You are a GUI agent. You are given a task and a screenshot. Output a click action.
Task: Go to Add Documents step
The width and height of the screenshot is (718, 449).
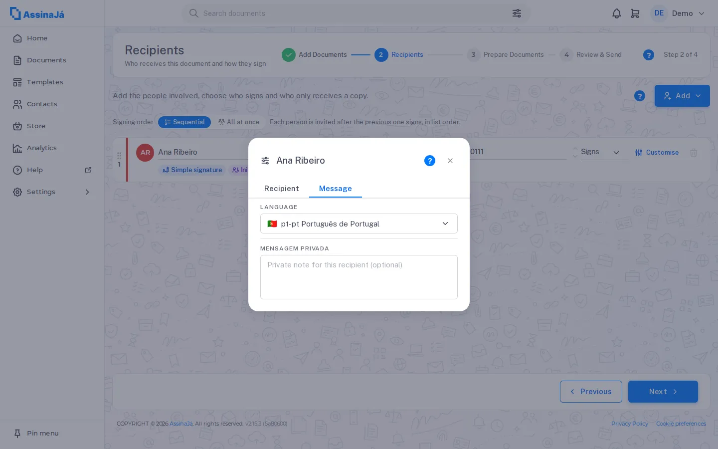click(314, 55)
